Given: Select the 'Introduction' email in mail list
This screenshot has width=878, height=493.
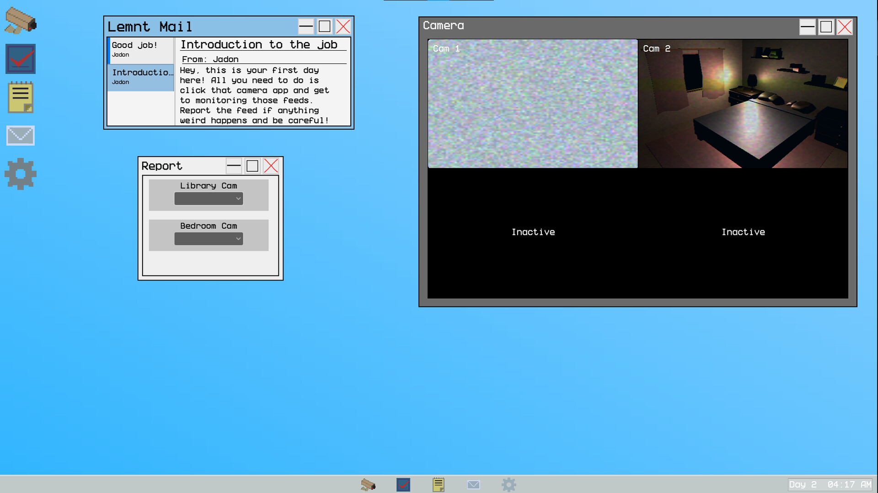Looking at the screenshot, I should click(x=141, y=77).
